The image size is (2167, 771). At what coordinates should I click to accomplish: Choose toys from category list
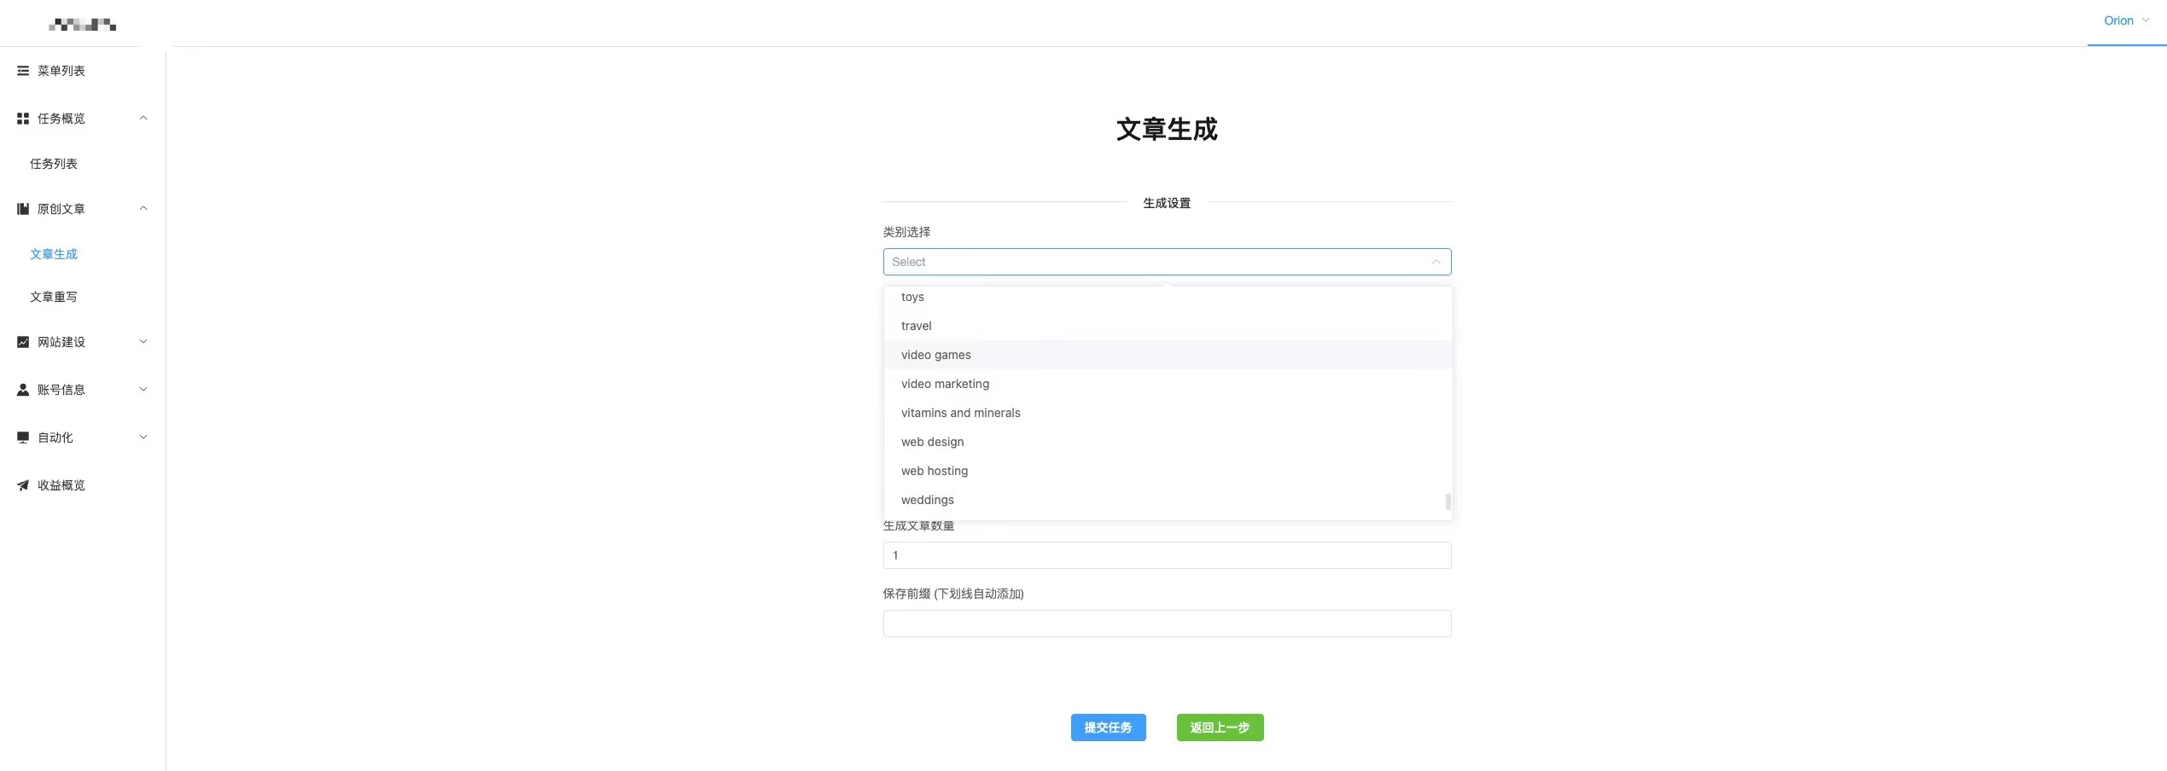tap(1168, 297)
